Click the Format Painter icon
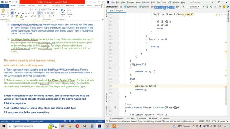 (8, 16)
